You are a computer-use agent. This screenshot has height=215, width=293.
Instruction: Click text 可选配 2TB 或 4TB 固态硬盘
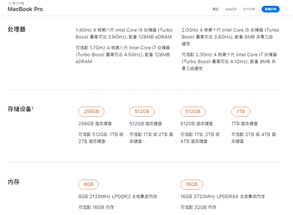pos(254,138)
